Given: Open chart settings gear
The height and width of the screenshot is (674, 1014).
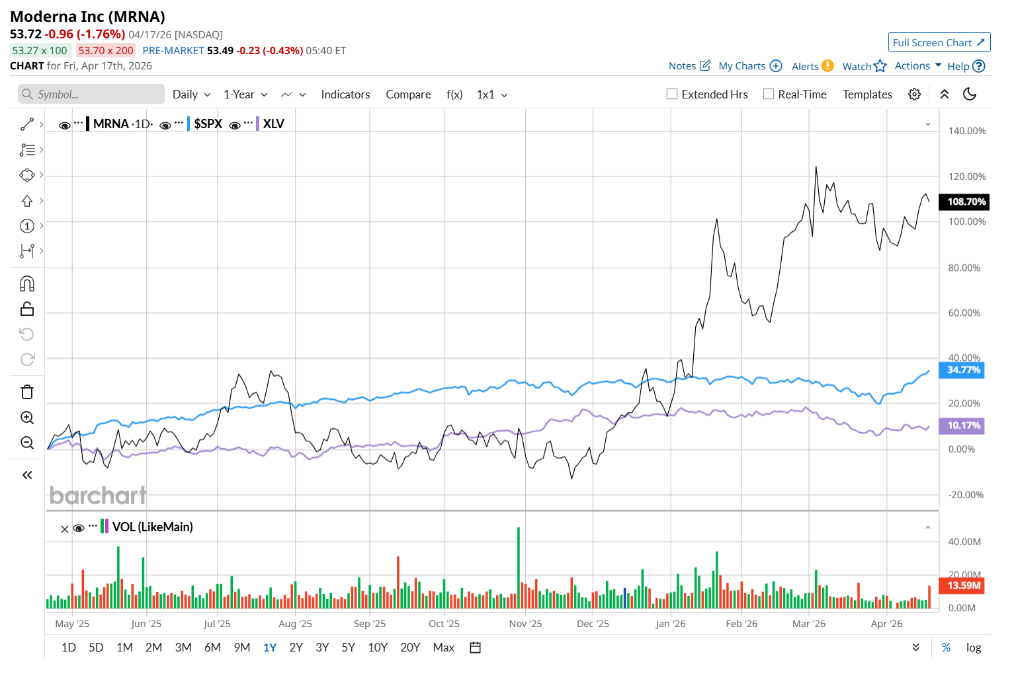Looking at the screenshot, I should pyautogui.click(x=915, y=94).
